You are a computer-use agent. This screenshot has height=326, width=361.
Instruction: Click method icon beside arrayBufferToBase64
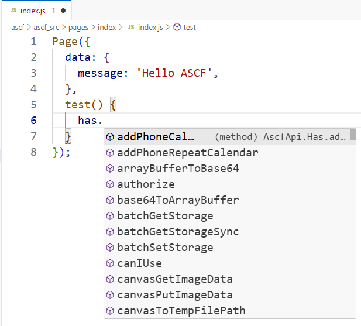tap(110, 169)
